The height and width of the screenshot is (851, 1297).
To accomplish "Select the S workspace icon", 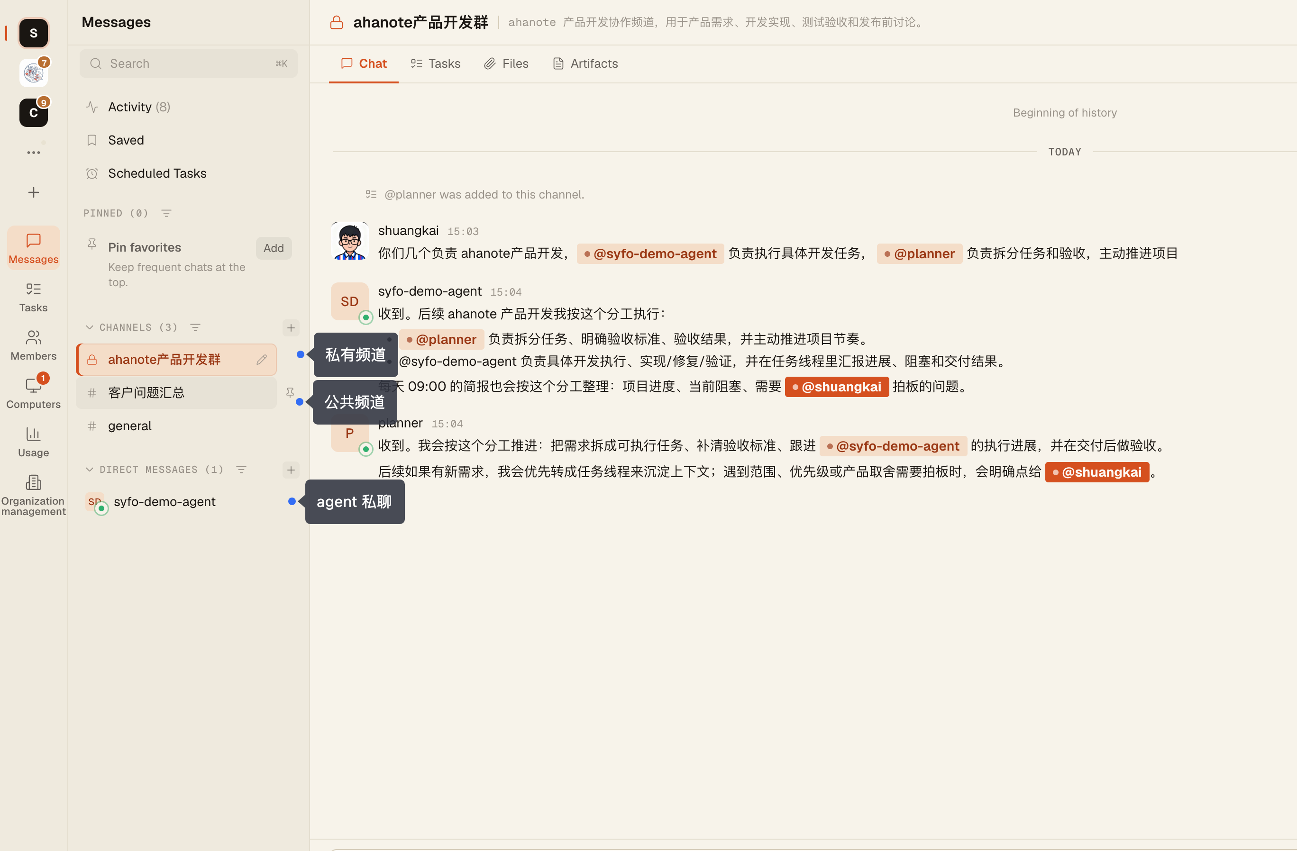I will coord(33,33).
